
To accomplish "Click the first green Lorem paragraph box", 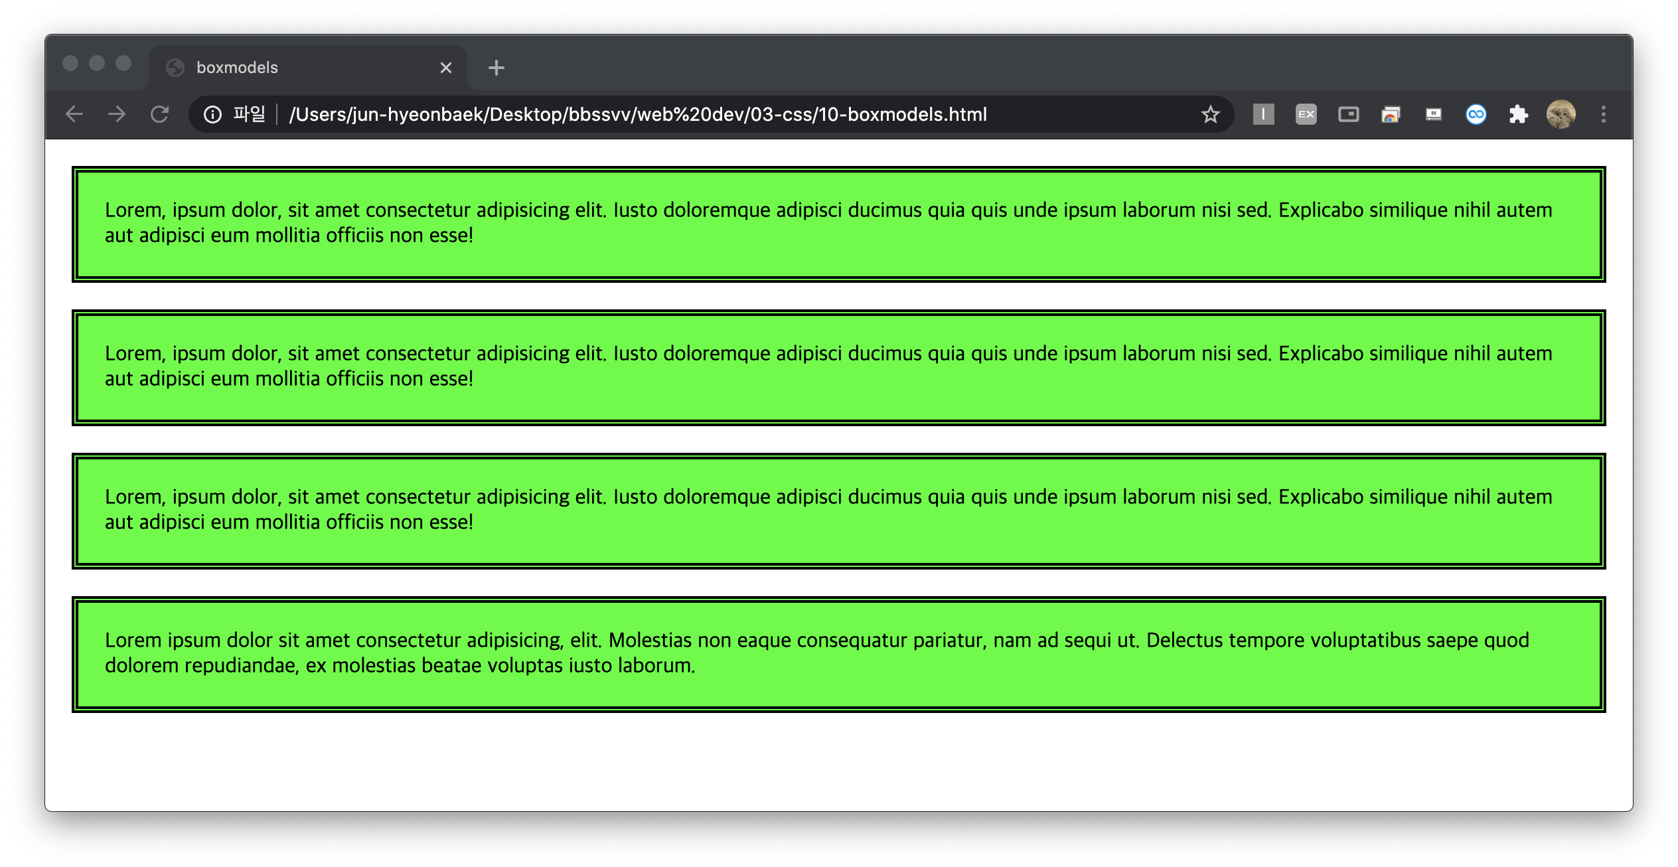I will point(838,224).
